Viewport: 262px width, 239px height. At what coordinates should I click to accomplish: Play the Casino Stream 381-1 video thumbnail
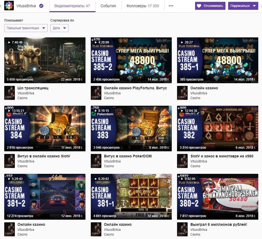(131, 197)
